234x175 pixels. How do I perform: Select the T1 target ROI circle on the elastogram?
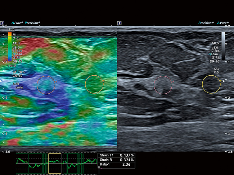pos(46,85)
